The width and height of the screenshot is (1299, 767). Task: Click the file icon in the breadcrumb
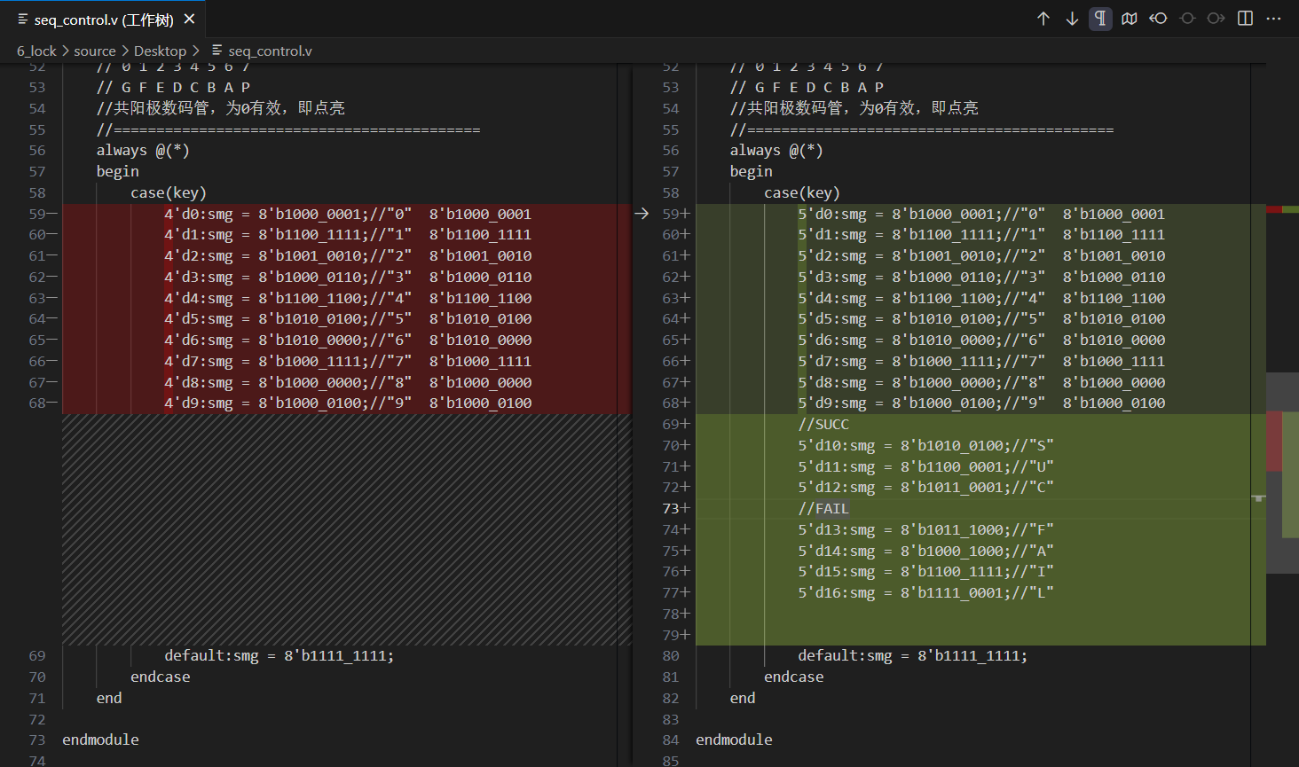(216, 51)
